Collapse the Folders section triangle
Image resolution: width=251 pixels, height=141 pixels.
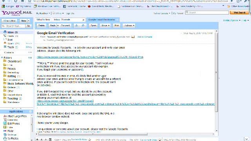point(2,58)
